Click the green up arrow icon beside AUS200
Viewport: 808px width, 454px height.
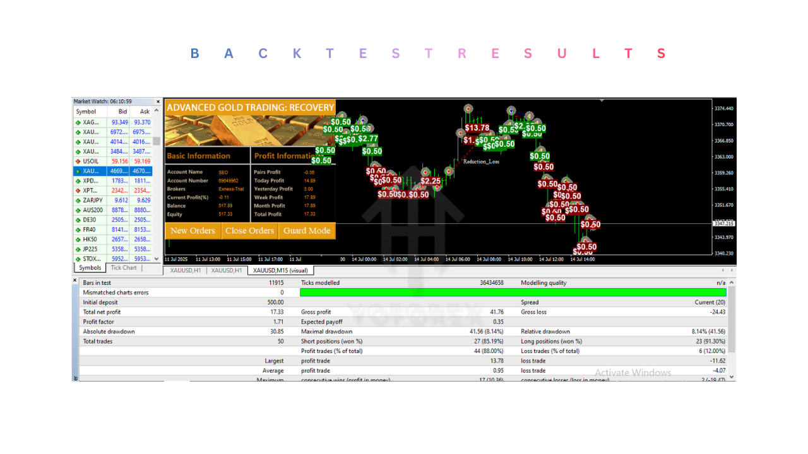coord(78,209)
